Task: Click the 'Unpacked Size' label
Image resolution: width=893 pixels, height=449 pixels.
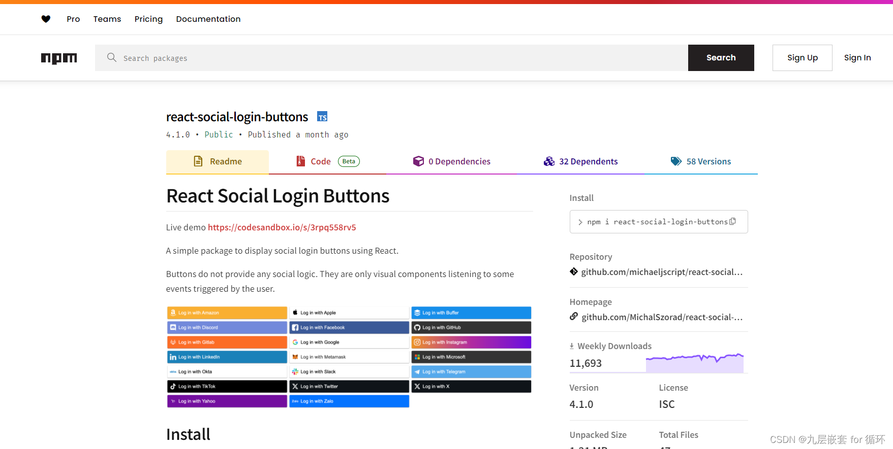Action: coord(598,435)
